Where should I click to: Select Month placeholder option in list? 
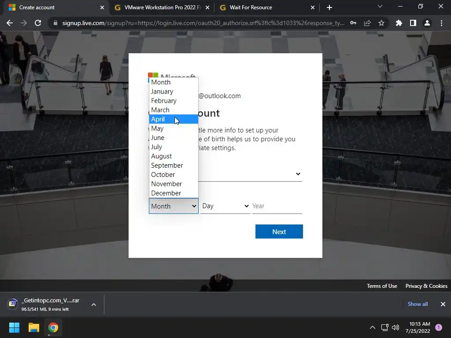(x=174, y=82)
